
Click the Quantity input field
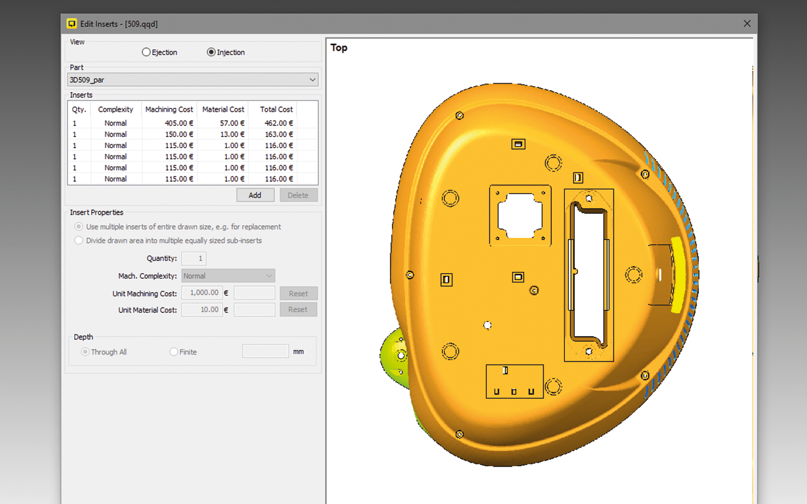(194, 258)
